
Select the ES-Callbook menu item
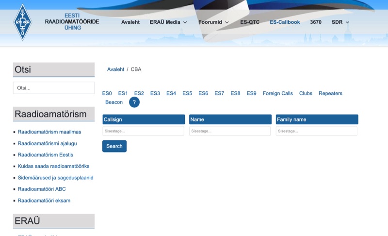[x=285, y=22]
